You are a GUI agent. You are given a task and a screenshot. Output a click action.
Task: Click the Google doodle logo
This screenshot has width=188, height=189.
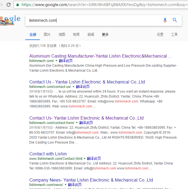(10, 20)
